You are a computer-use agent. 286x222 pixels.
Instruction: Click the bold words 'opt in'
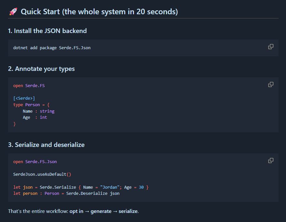pos(77,211)
